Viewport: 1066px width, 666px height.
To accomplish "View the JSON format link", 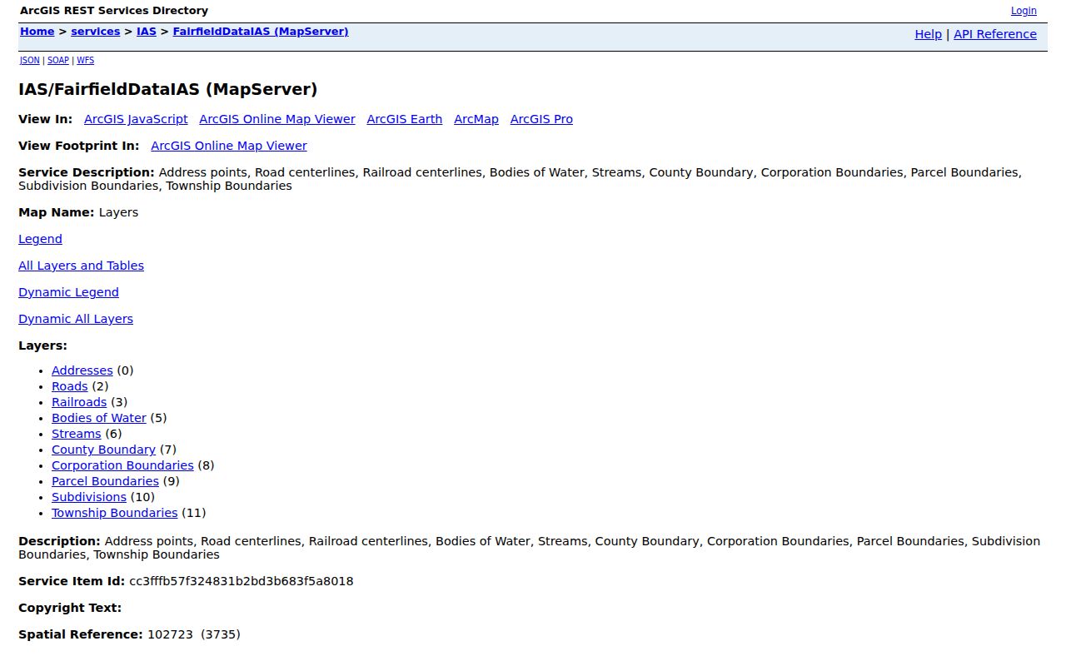I will click(30, 61).
